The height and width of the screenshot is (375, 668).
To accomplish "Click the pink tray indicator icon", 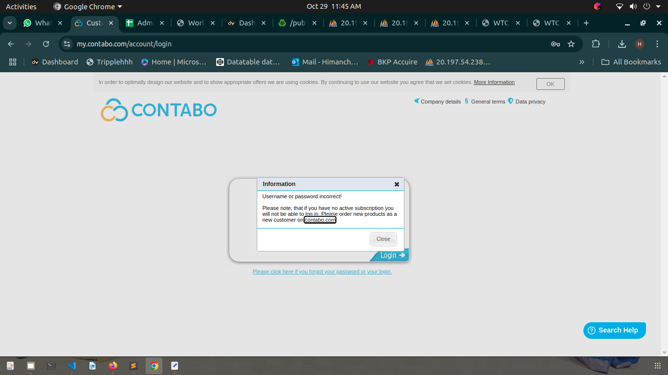I will pyautogui.click(x=597, y=6).
